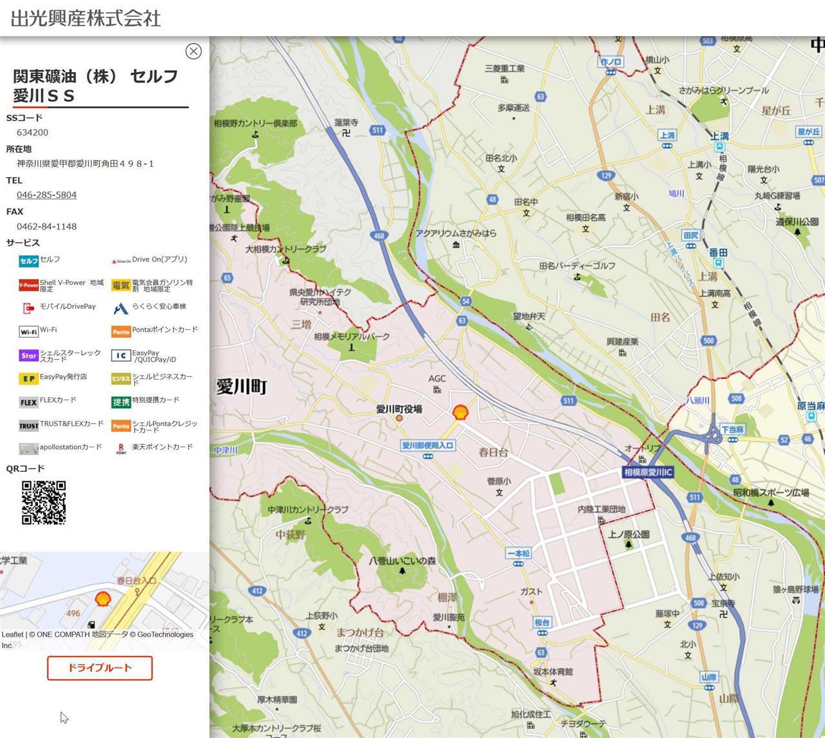Viewport: 825px width, 738px height.
Task: Click the シェルビジネスカード icon
Action: tap(121, 379)
